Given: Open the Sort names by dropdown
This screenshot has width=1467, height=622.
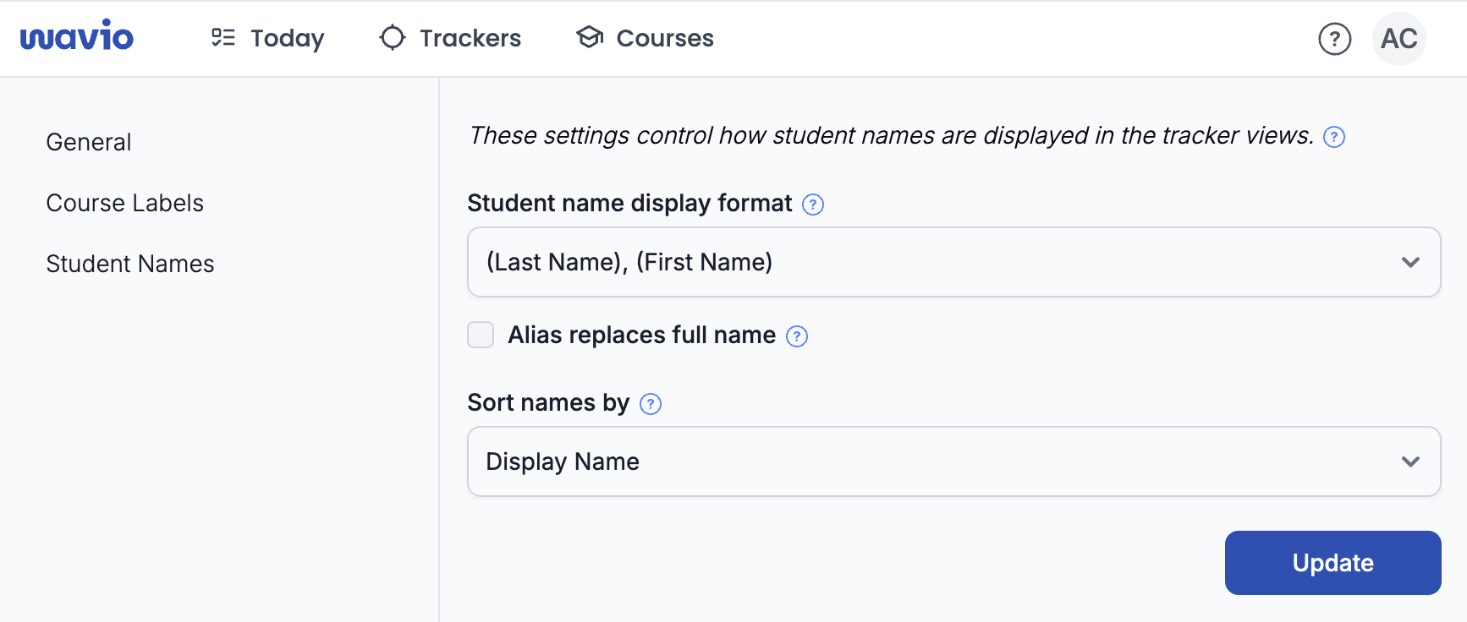Looking at the screenshot, I should click(x=953, y=461).
